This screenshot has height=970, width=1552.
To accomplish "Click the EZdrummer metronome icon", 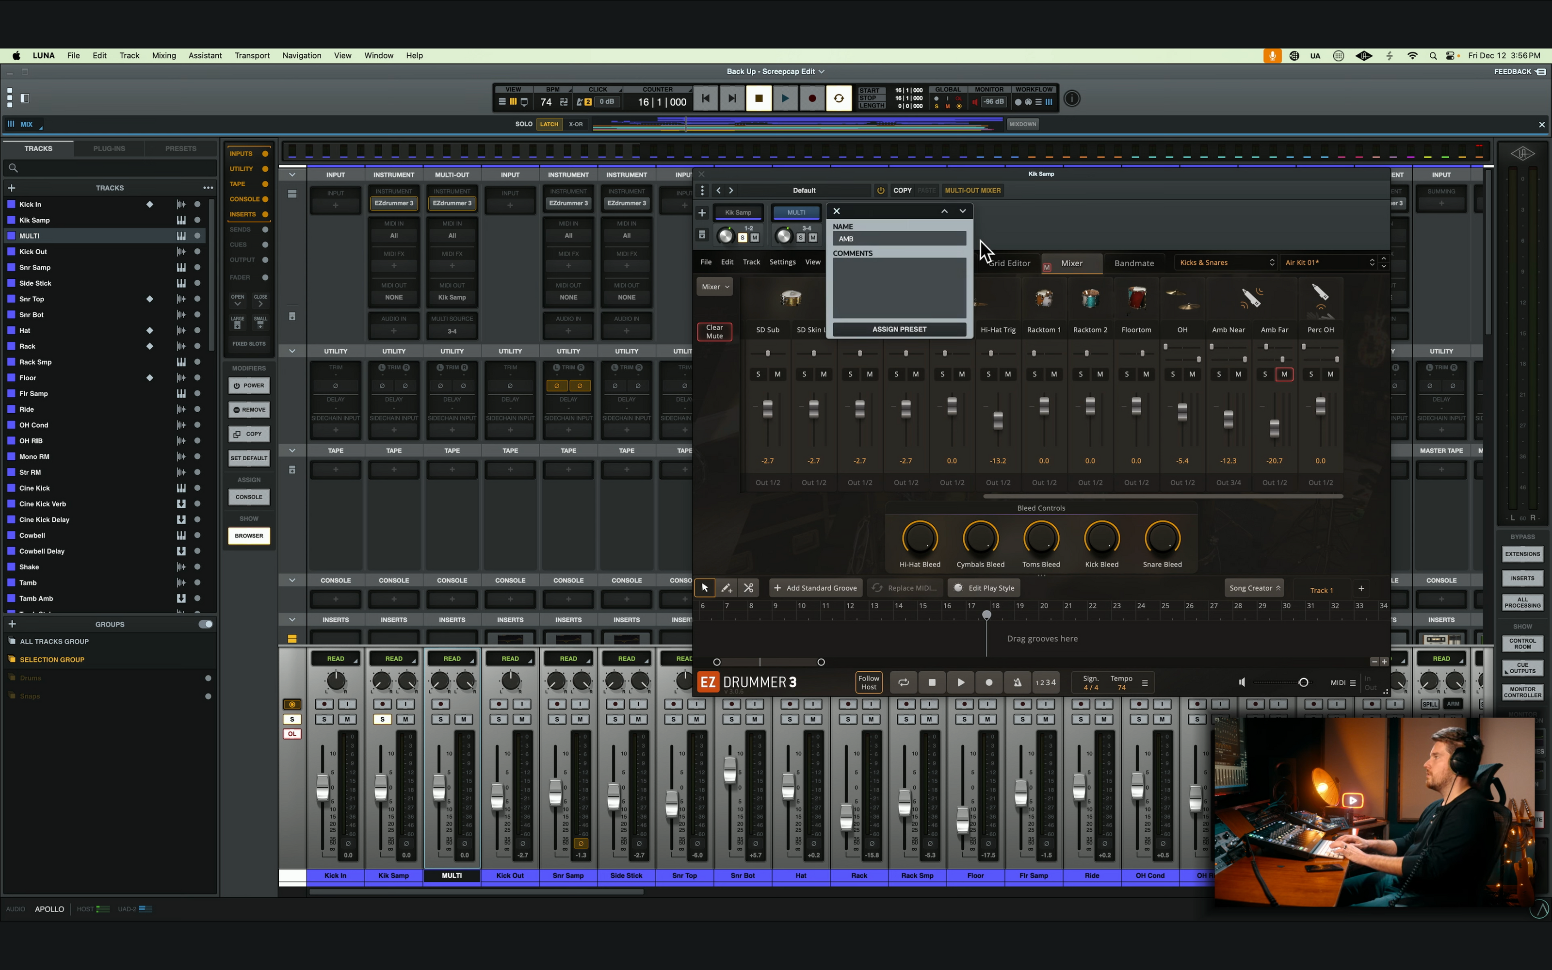I will click(1017, 682).
